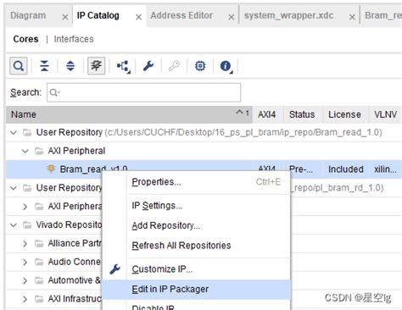Click the chip IP settings toolbar icon
This screenshot has height=310, width=402.
pyautogui.click(x=200, y=66)
